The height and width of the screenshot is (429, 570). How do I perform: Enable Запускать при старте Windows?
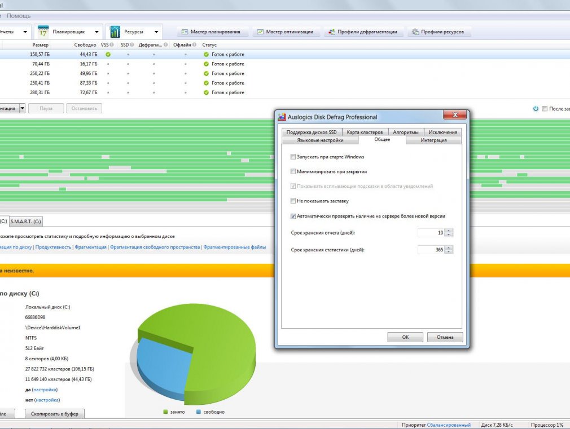click(x=293, y=157)
